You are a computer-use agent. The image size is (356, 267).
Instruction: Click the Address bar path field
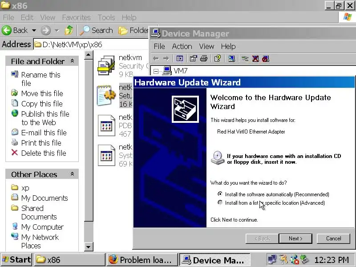(x=91, y=44)
